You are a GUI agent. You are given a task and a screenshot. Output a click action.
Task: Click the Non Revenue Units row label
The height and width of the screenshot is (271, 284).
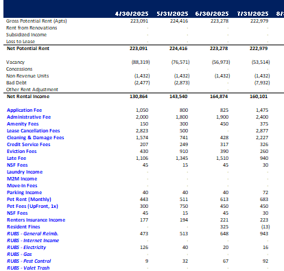click(x=27, y=76)
